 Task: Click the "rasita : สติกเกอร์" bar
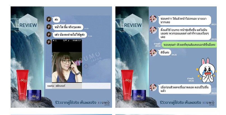coord(78,86)
